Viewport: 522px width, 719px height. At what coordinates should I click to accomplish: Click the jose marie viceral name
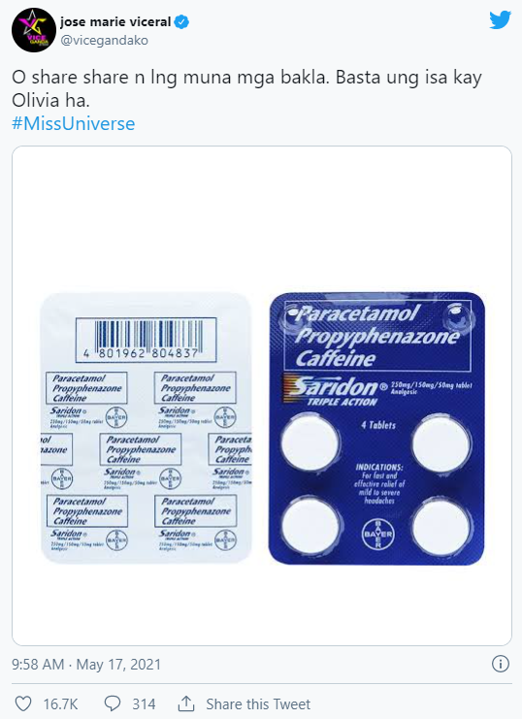pos(115,21)
